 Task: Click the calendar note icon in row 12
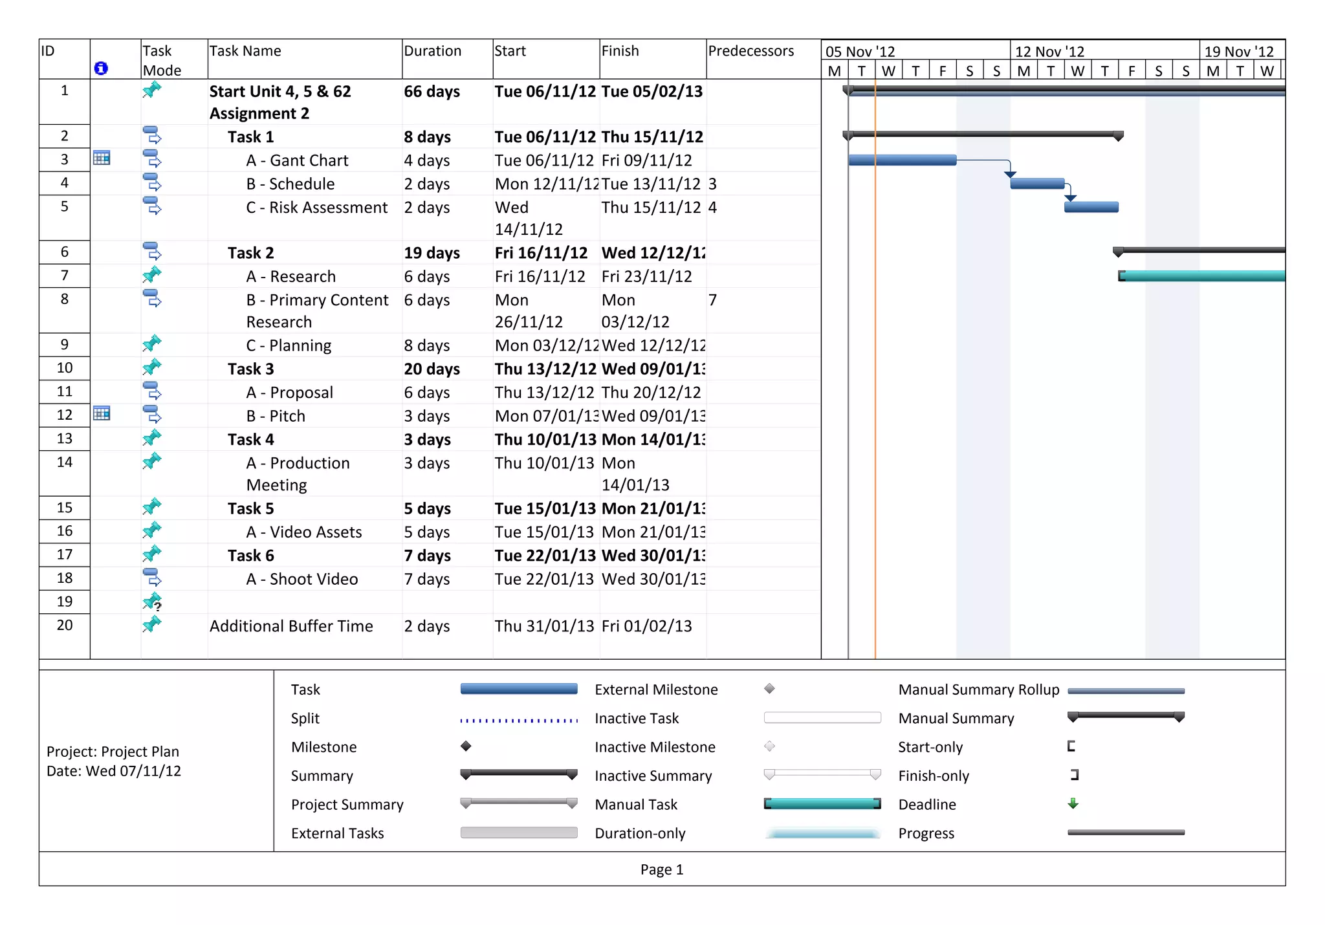tap(102, 413)
